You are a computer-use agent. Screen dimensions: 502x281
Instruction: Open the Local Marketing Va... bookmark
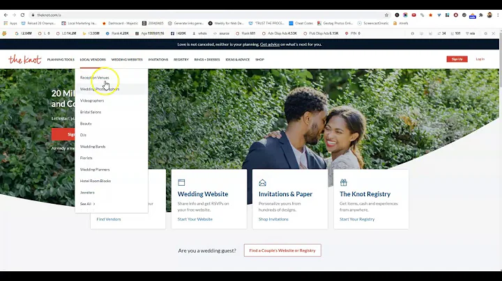click(x=79, y=24)
